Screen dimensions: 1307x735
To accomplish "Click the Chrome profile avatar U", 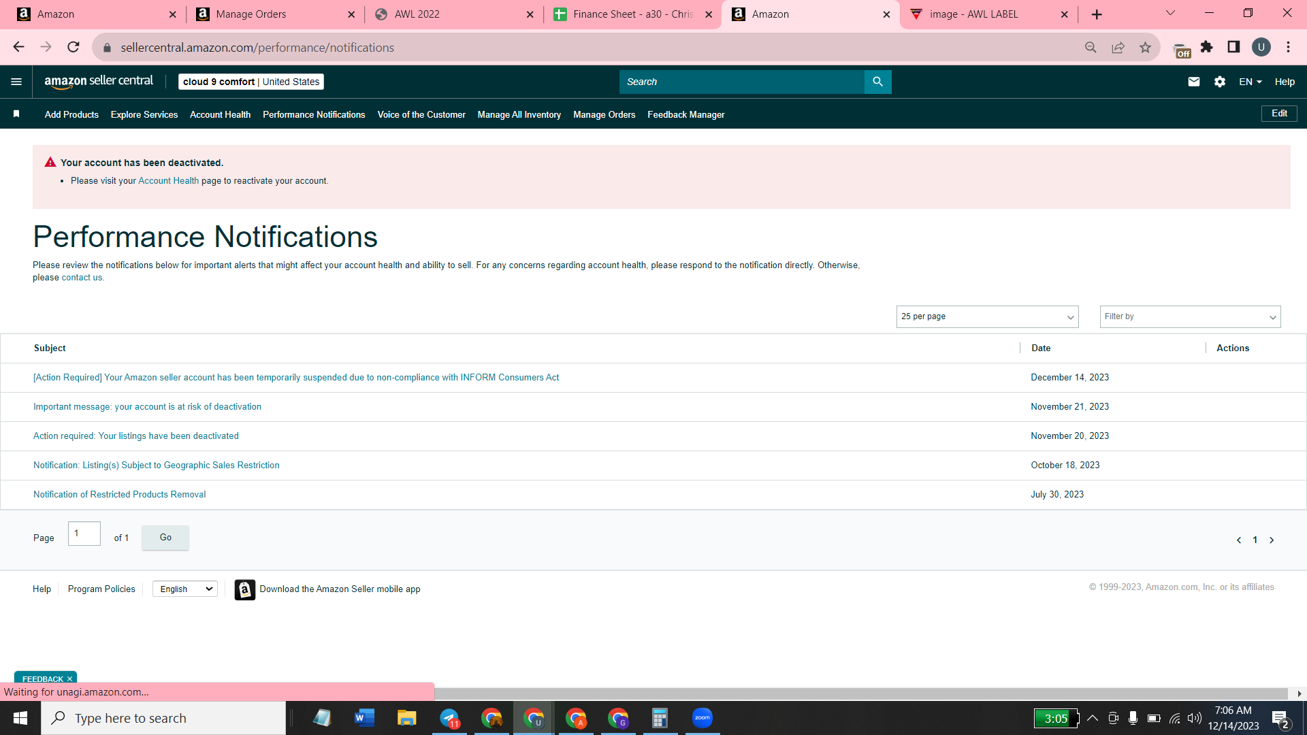I will click(x=1261, y=47).
